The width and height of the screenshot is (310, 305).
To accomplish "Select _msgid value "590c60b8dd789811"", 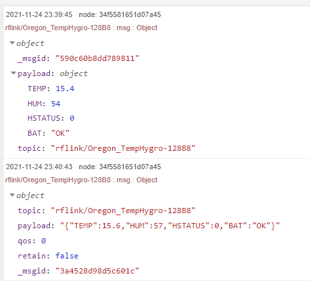I will click(97, 58).
